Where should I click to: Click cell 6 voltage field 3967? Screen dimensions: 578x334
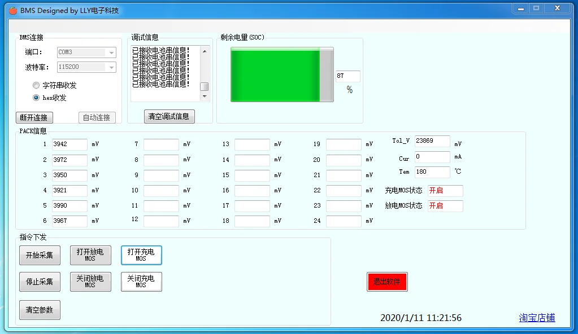point(69,221)
